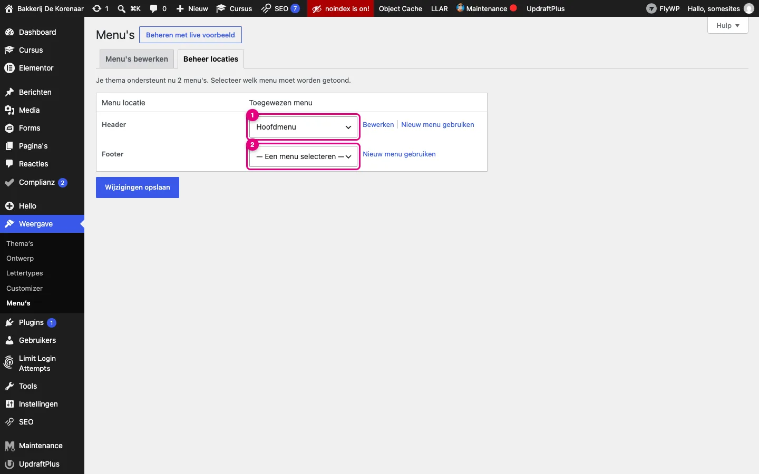Open Cursus in the left sidebar
Screen dimensions: 759x474
42,50
